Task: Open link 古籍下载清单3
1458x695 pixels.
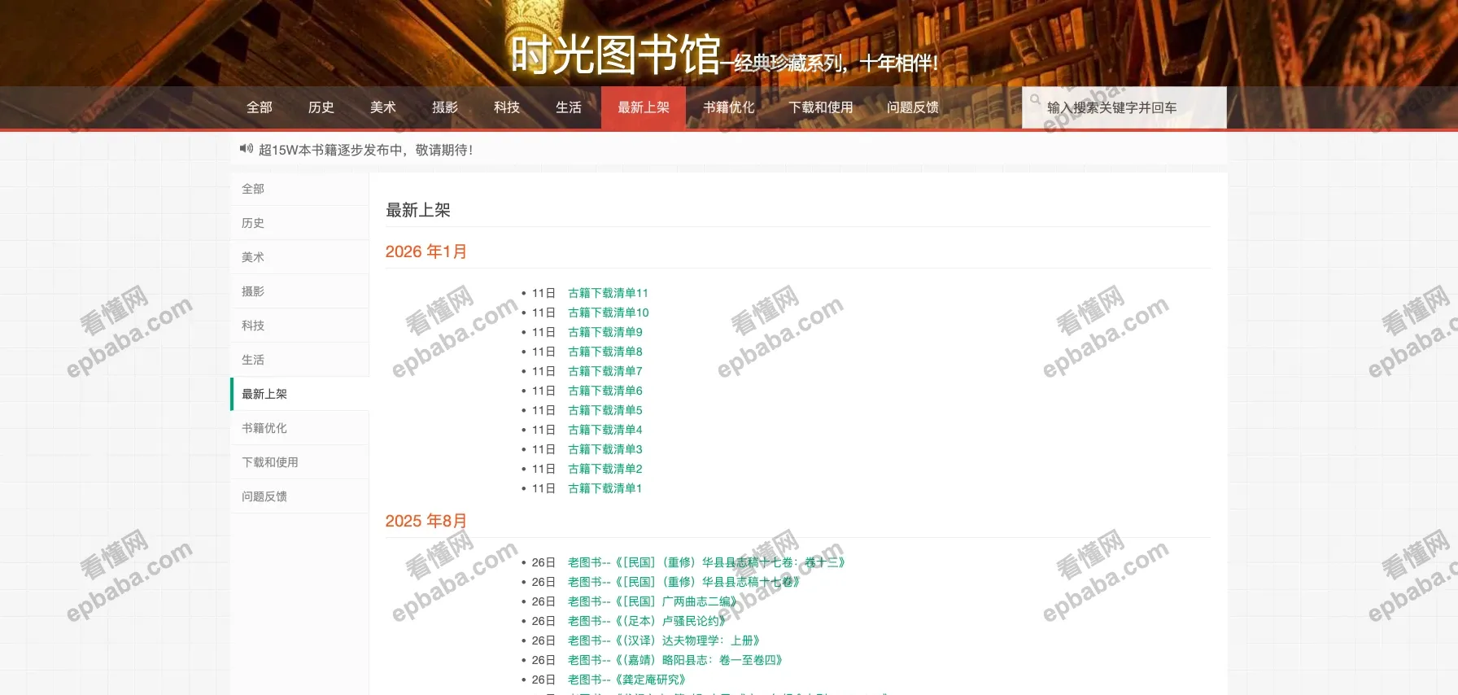Action: pos(605,449)
